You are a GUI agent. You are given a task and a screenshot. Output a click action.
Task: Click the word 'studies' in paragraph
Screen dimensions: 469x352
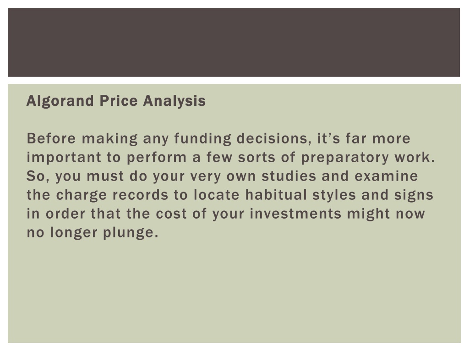tap(289, 176)
